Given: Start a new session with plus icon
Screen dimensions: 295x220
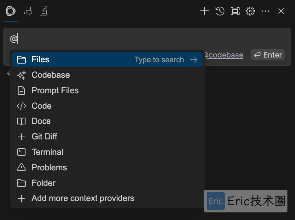Looking at the screenshot, I should (x=205, y=11).
